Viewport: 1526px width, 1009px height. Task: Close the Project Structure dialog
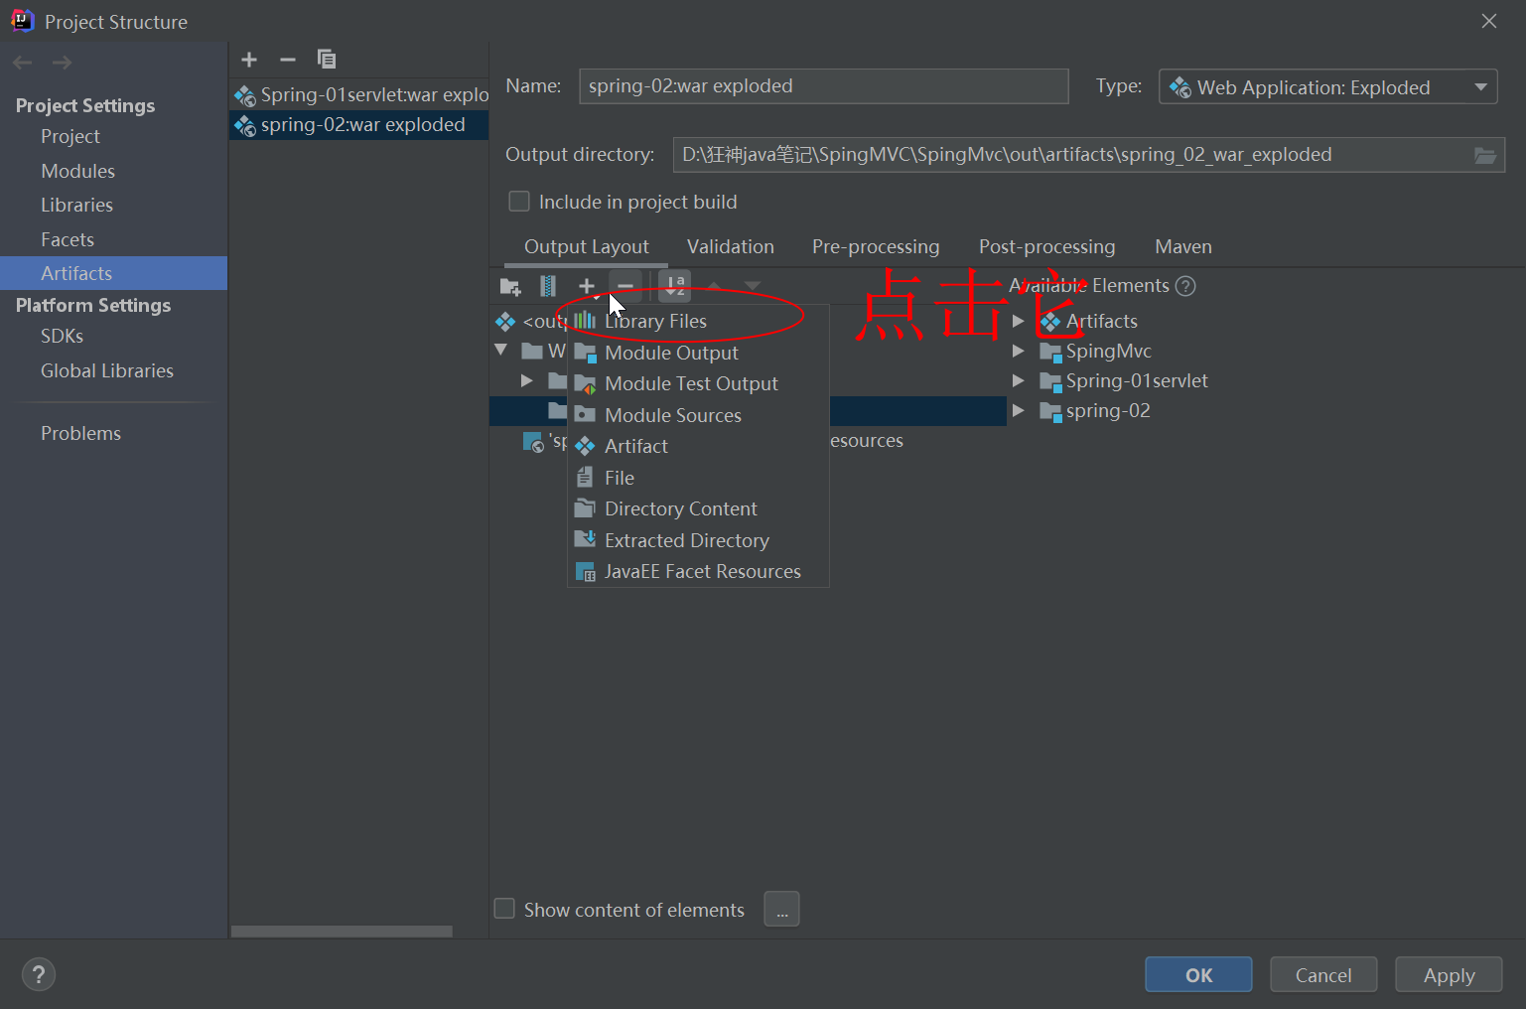(x=1489, y=21)
